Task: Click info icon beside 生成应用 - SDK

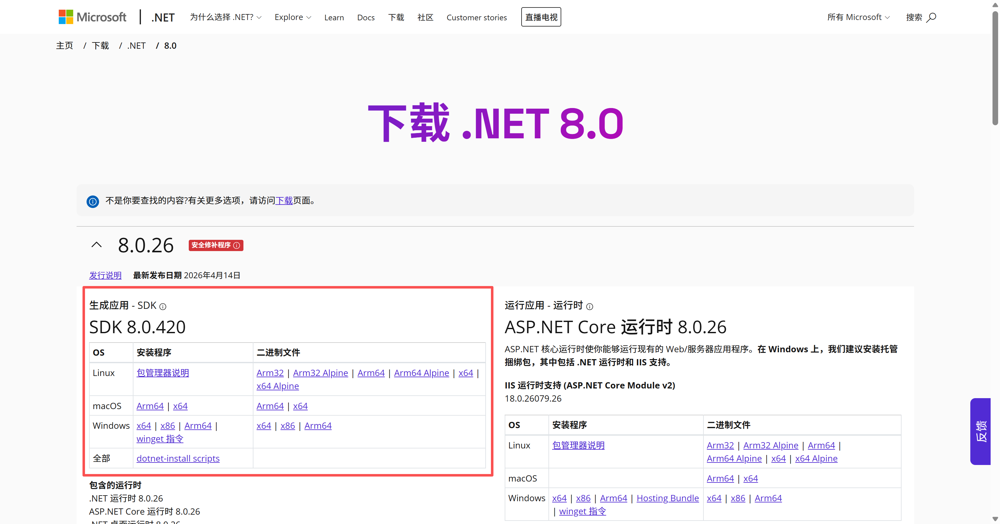Action: coord(163,306)
